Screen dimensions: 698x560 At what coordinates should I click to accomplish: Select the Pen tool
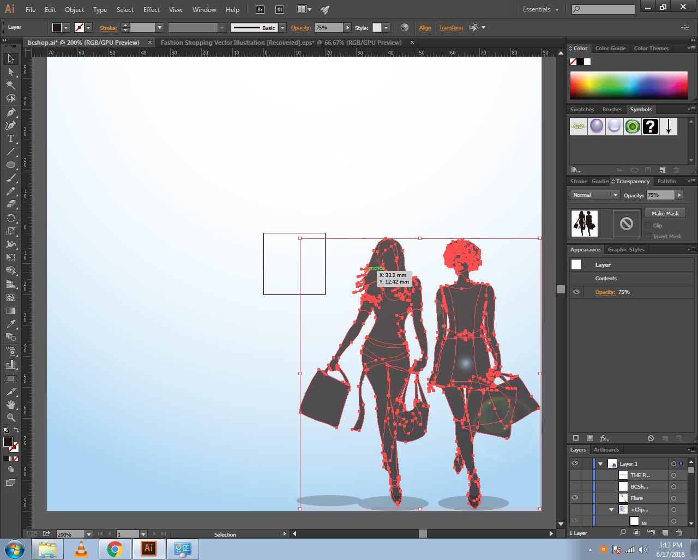click(10, 112)
